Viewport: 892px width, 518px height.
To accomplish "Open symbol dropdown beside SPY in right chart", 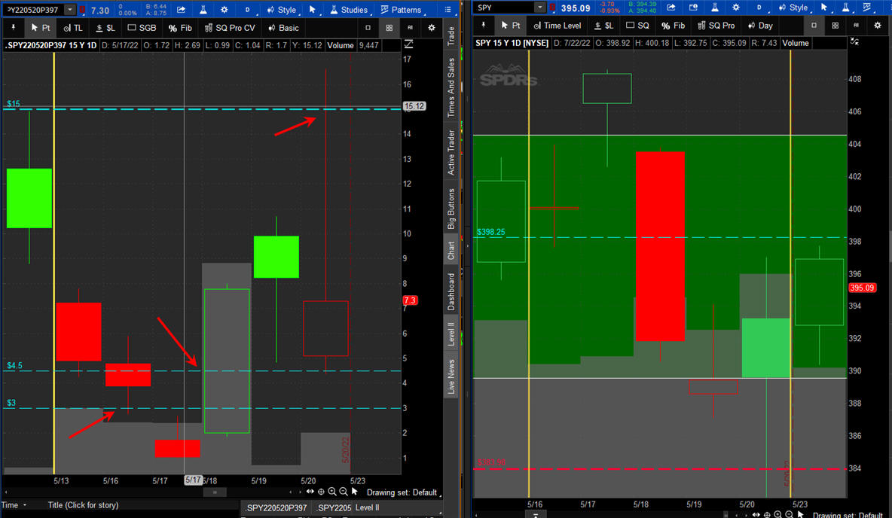I will click(540, 8).
